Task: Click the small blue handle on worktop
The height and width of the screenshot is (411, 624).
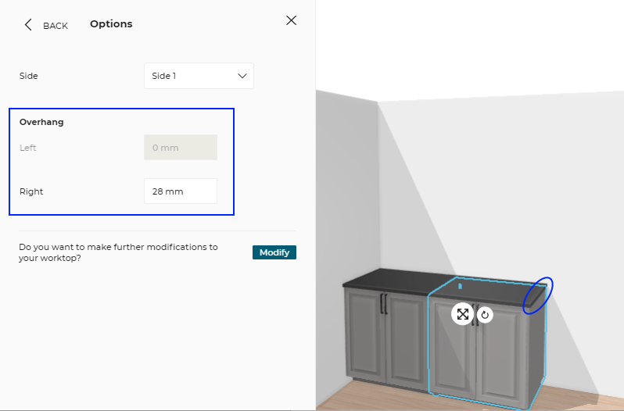Action: pyautogui.click(x=460, y=287)
